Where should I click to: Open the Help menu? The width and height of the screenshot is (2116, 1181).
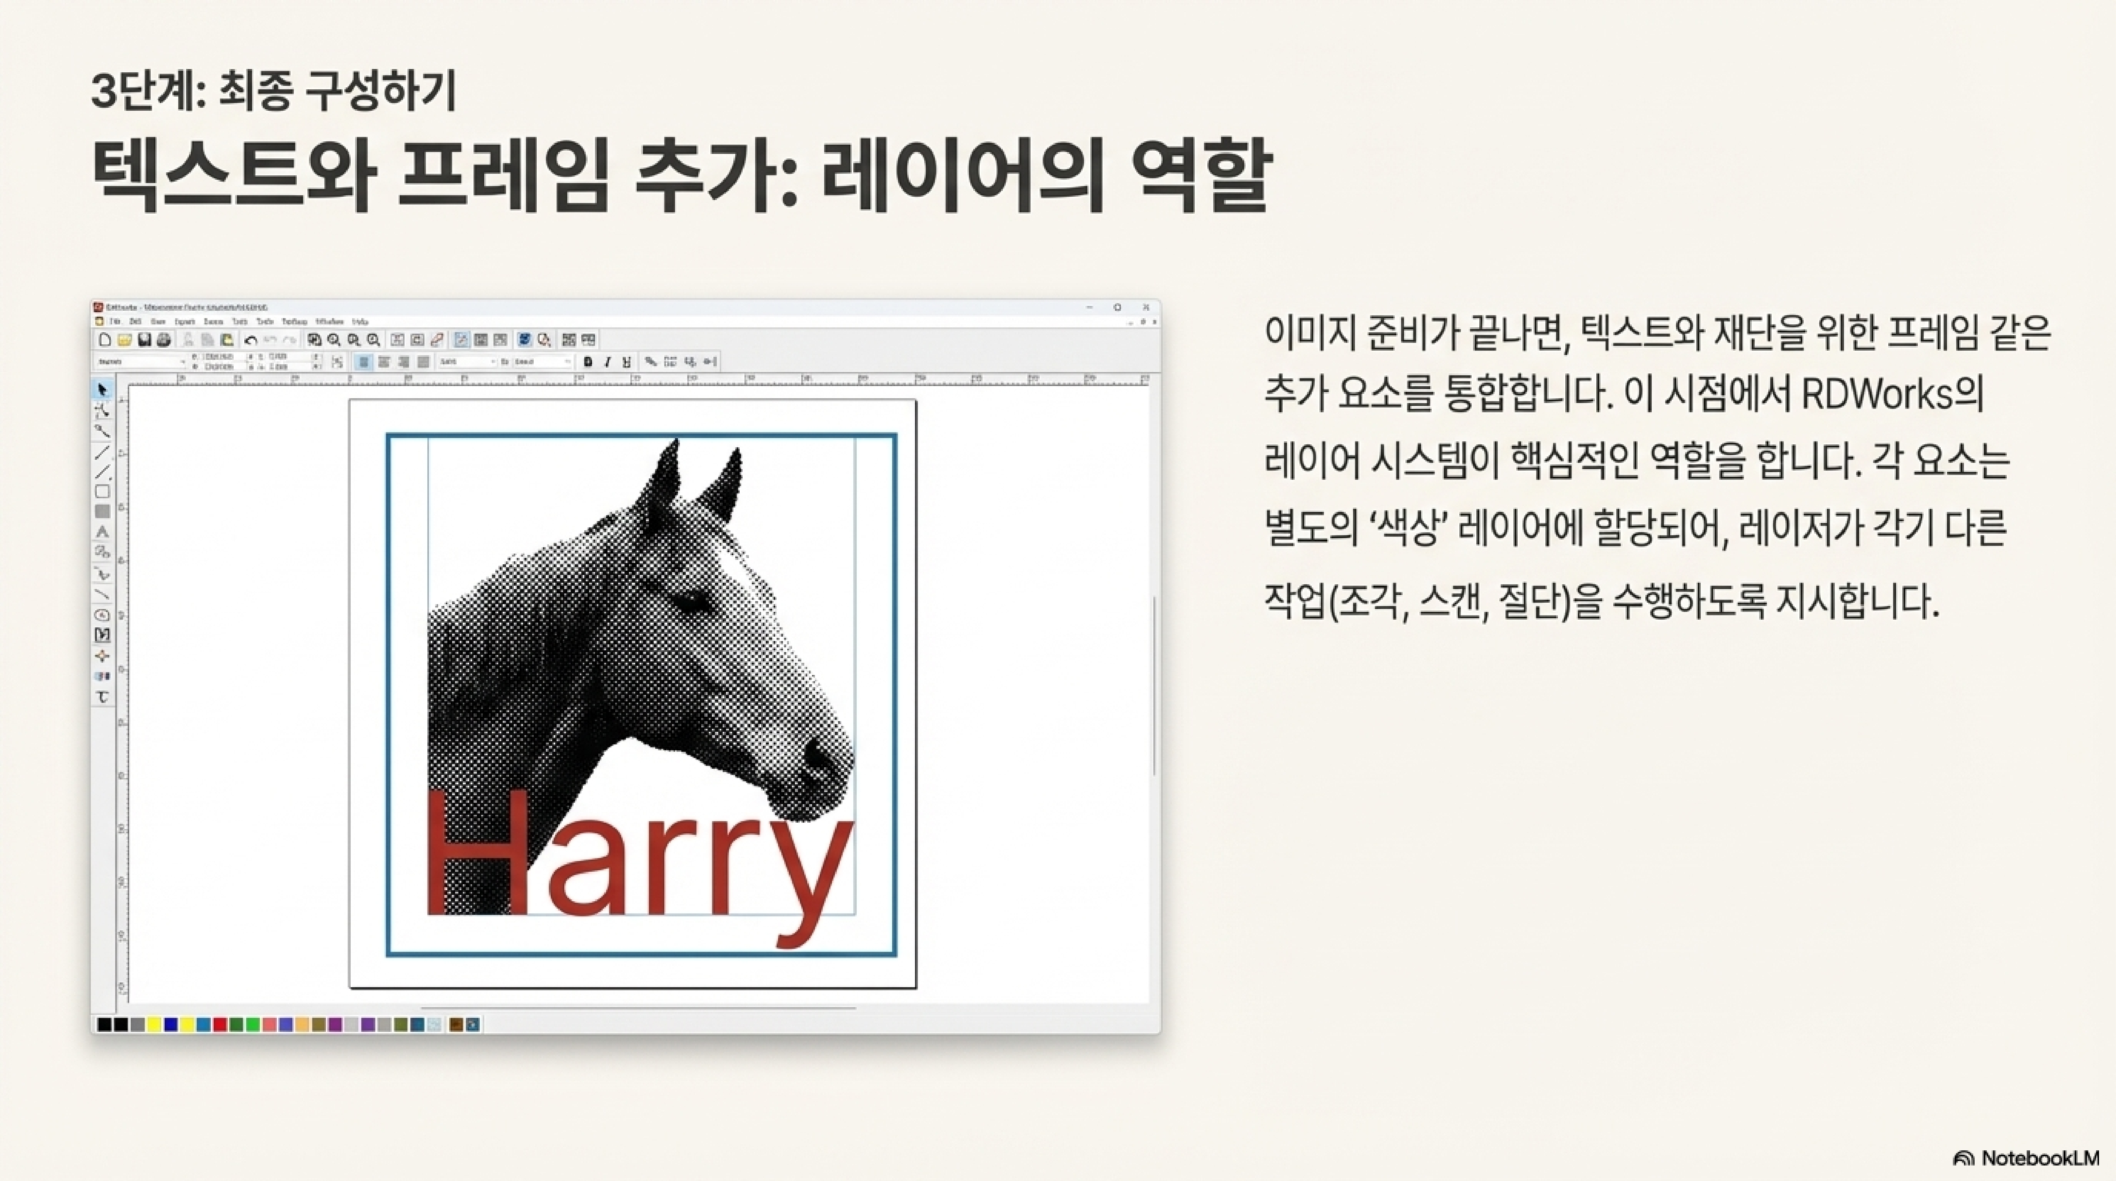360,322
